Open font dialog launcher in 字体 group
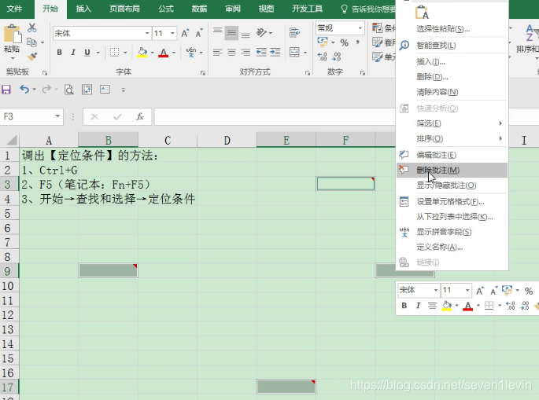The width and height of the screenshot is (539, 400). tap(203, 73)
